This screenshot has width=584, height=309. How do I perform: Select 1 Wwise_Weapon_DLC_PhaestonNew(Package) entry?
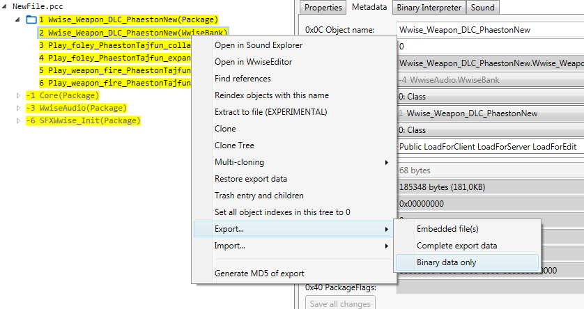pos(128,19)
